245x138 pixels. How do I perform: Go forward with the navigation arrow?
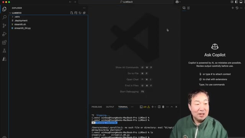(75, 2)
